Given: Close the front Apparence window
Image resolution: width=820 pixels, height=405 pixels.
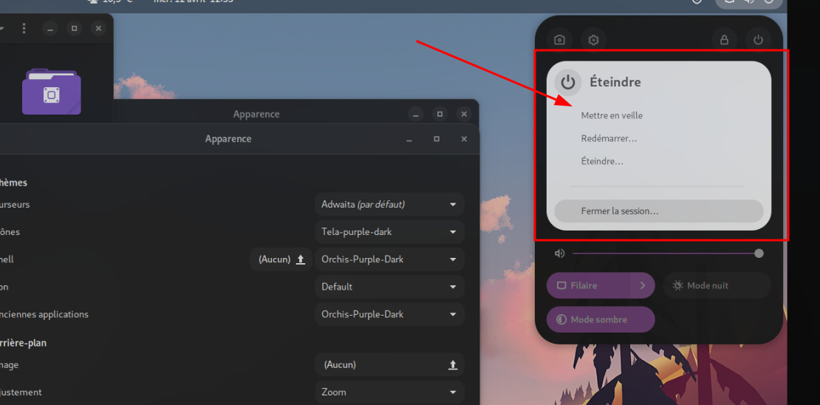Looking at the screenshot, I should (464, 139).
